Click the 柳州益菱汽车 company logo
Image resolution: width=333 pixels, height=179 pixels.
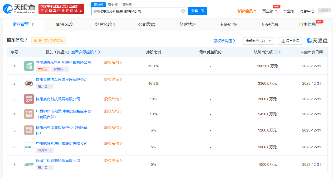coord(29,83)
